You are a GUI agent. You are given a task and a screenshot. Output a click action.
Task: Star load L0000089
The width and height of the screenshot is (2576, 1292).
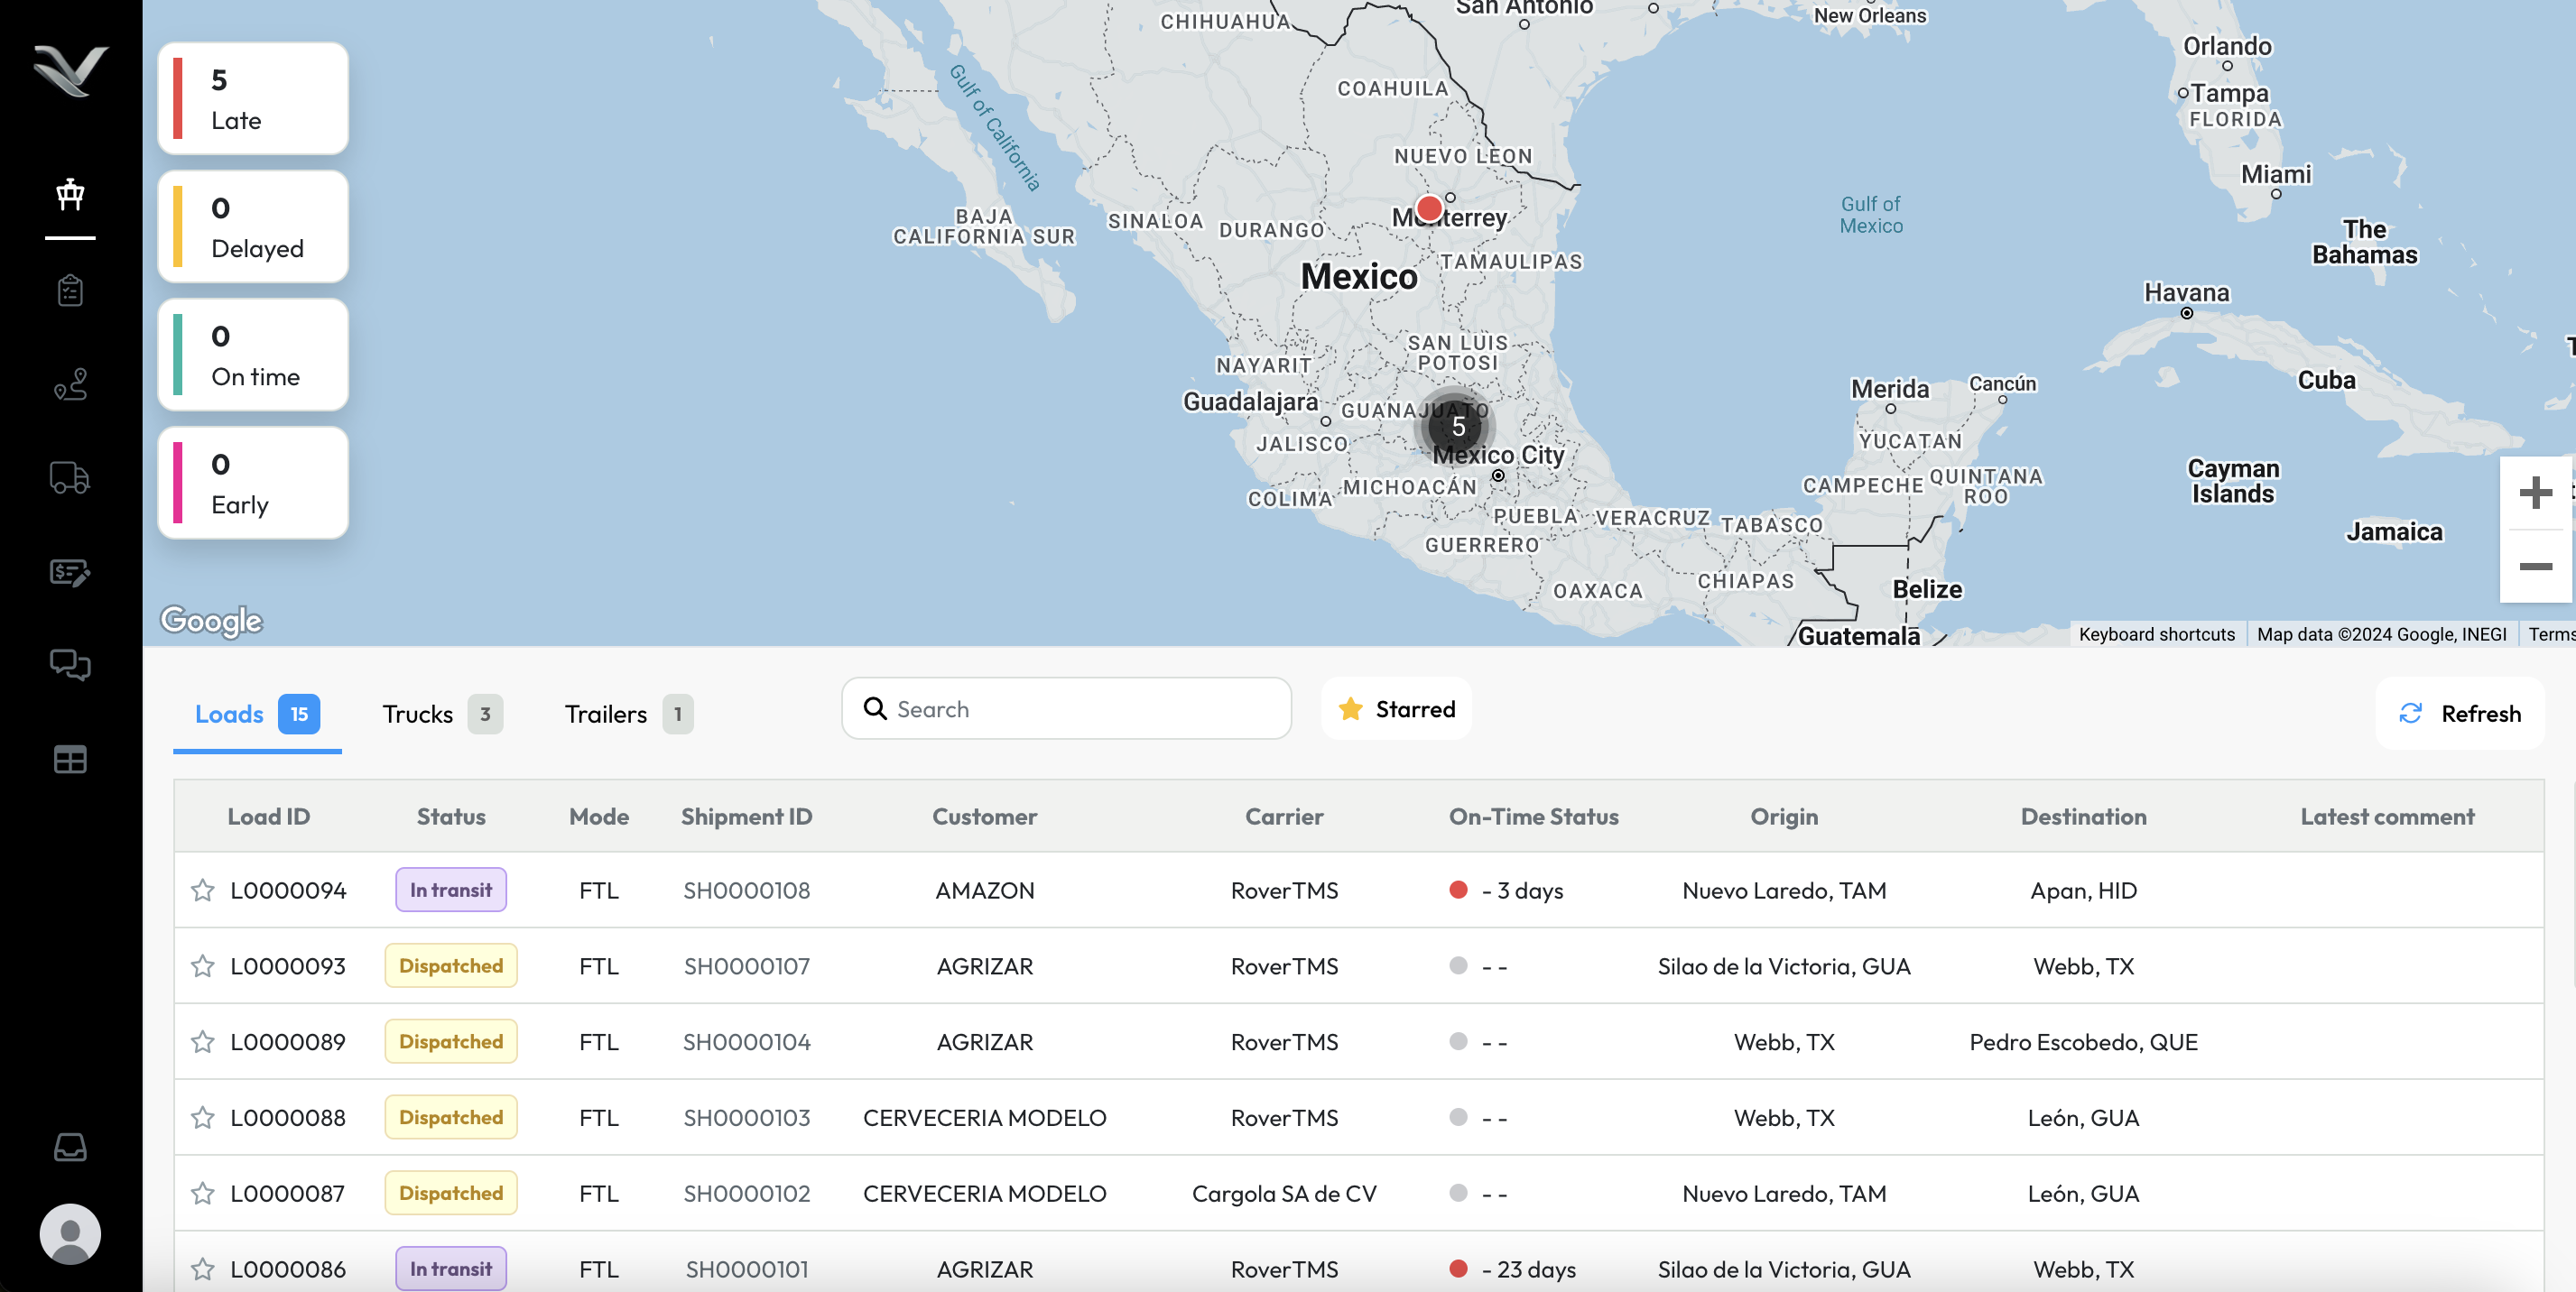pos(203,1041)
